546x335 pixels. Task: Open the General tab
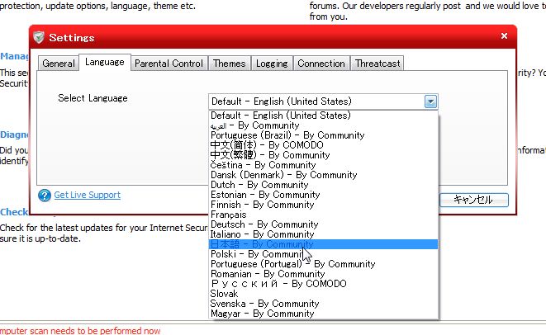pyautogui.click(x=58, y=64)
